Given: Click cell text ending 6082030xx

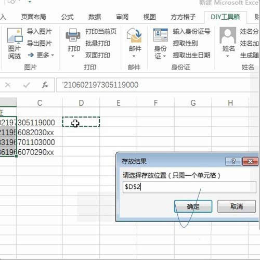Looking at the screenshot, I should (36, 133).
